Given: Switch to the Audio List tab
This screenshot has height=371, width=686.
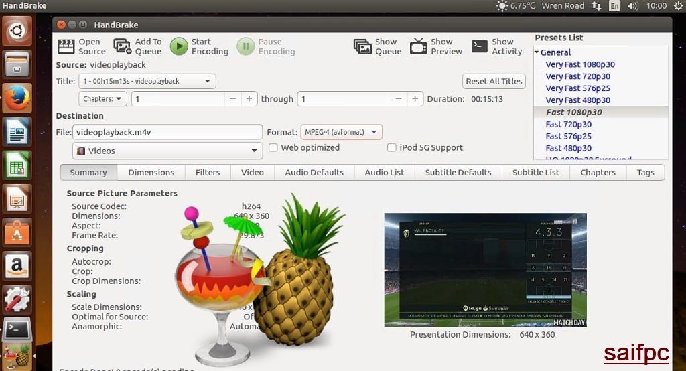Looking at the screenshot, I should (x=385, y=172).
